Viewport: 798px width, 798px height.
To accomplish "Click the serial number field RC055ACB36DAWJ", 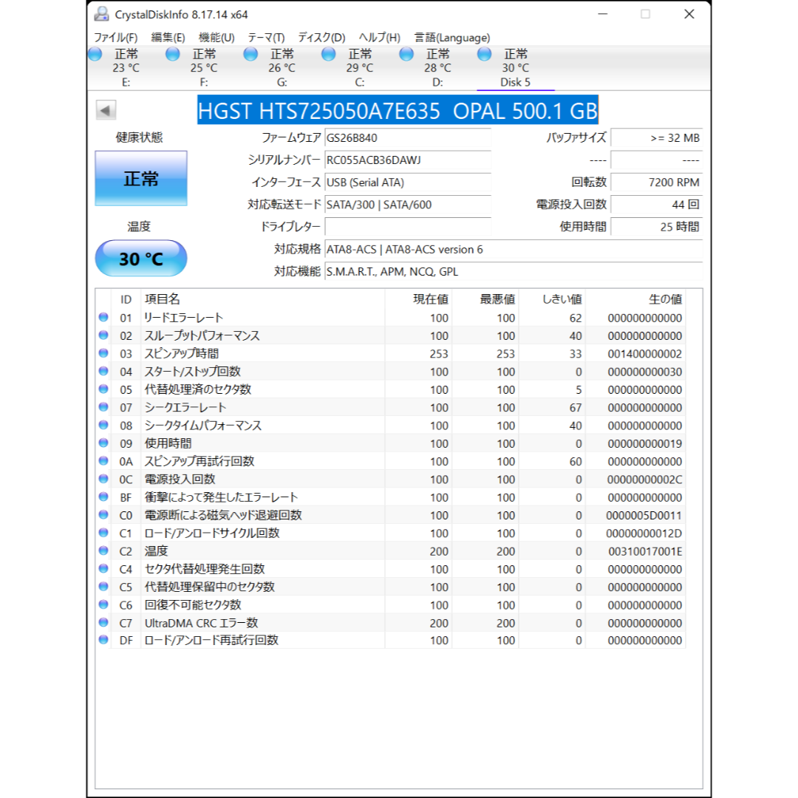I will [408, 160].
